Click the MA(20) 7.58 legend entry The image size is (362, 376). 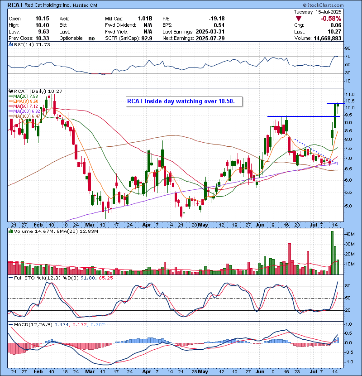(24, 96)
